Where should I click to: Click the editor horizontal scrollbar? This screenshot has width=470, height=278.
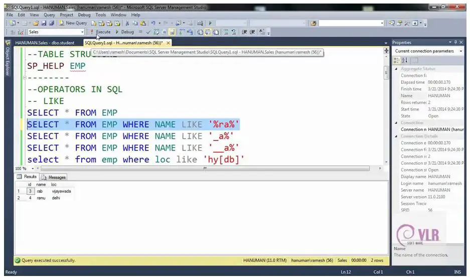pos(205,169)
